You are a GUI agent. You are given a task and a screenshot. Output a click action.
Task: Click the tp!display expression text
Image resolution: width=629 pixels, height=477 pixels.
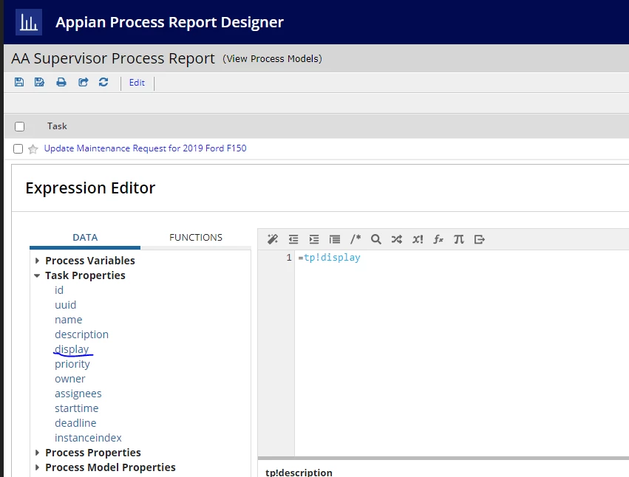click(x=332, y=258)
